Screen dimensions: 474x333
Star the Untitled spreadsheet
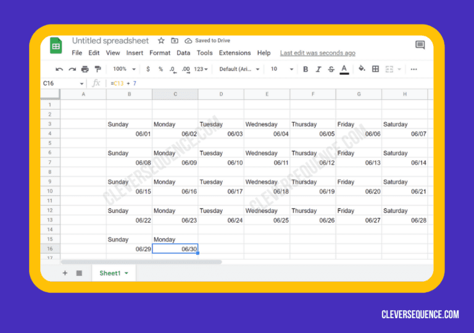[161, 41]
